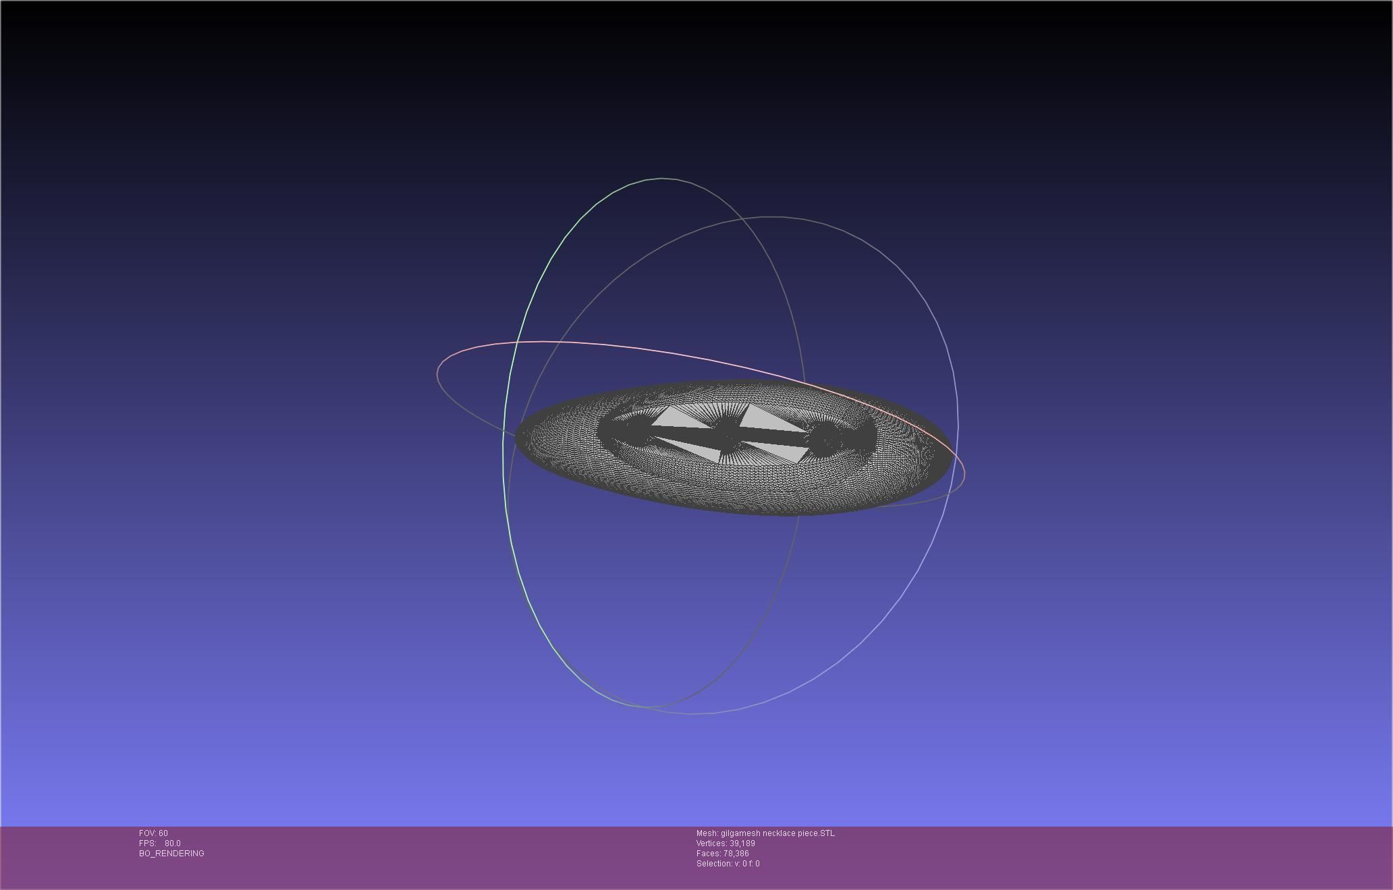Click the Selection: v: 0 f: 0 text
Image resolution: width=1393 pixels, height=890 pixels.
point(728,864)
